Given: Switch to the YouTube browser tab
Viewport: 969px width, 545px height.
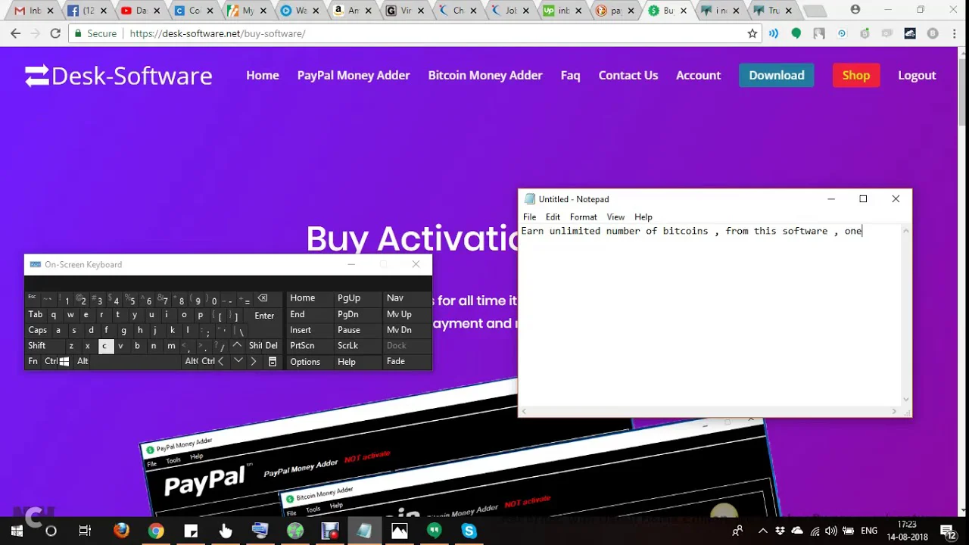Looking at the screenshot, I should 136,11.
